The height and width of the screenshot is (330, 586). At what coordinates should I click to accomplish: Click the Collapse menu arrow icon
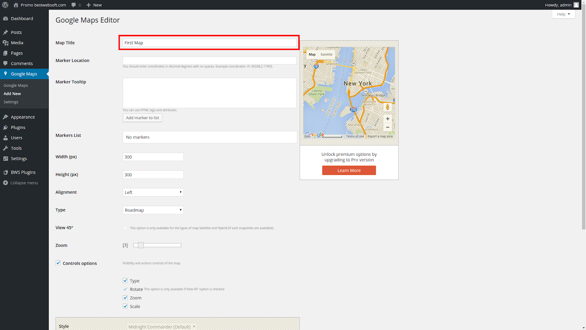[x=5, y=183]
